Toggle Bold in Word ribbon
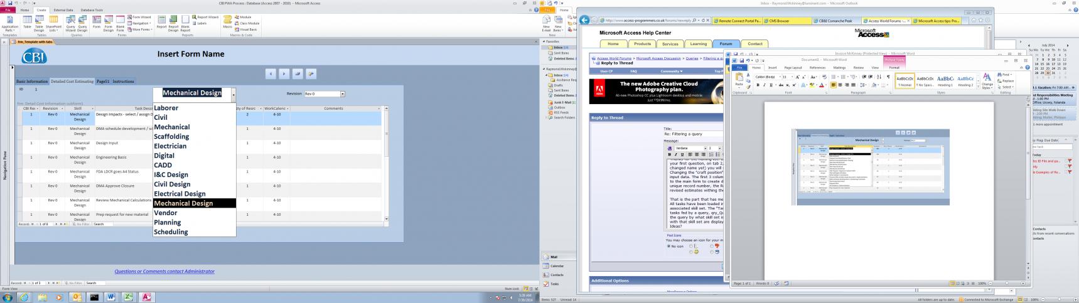 [758, 85]
